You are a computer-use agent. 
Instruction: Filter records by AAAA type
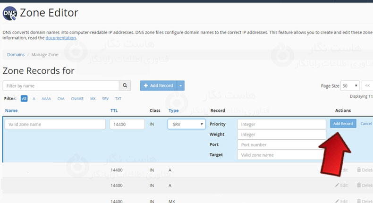click(46, 99)
